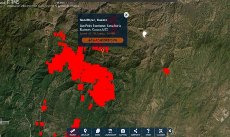Open the Compartir share option

pyautogui.click(x=136, y=132)
